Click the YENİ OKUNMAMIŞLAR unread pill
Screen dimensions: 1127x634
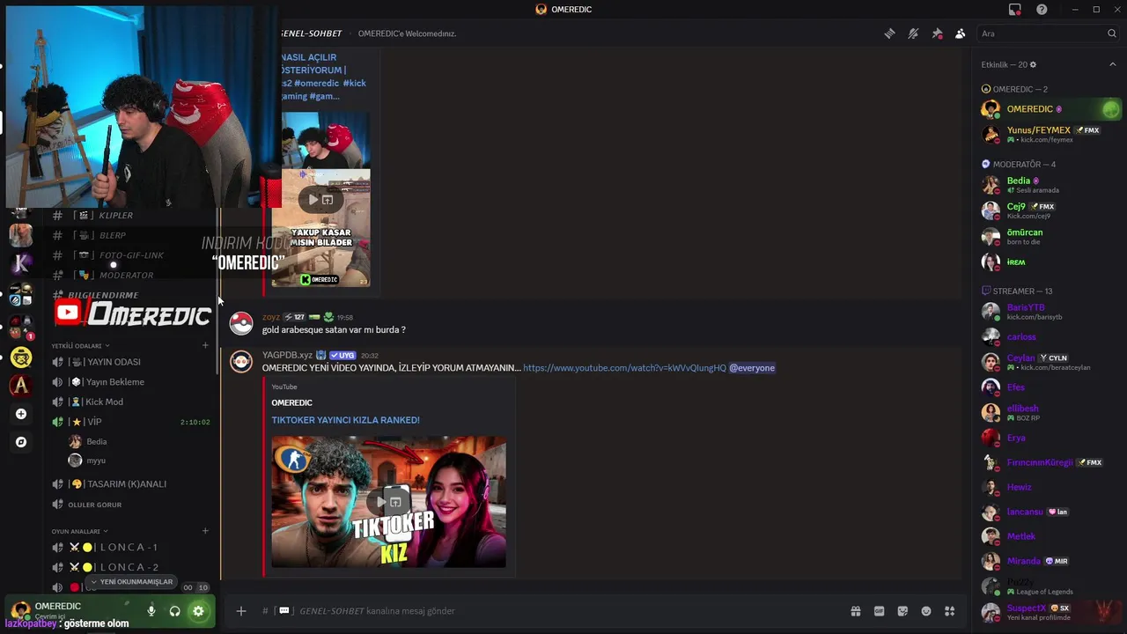[x=131, y=582]
